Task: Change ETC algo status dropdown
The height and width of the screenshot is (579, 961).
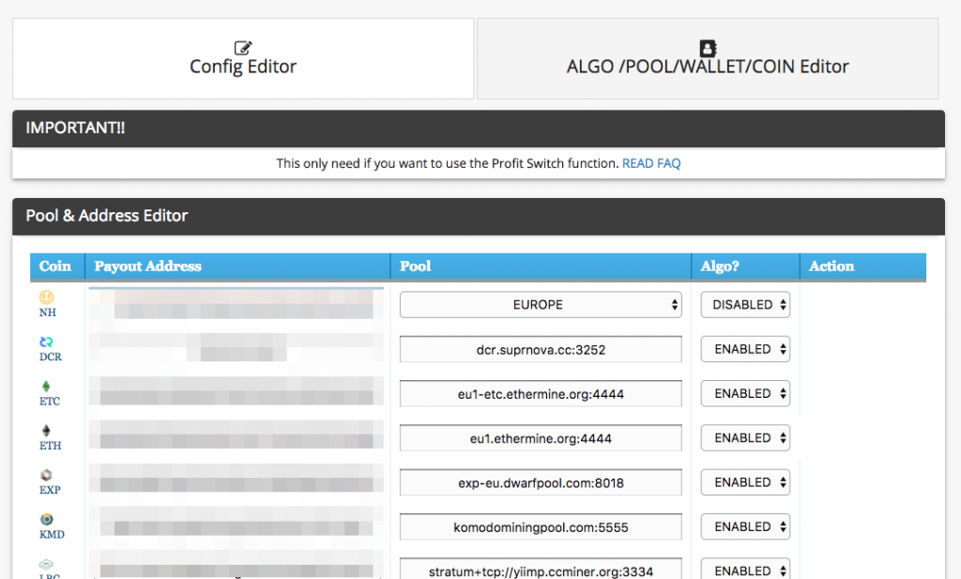Action: [x=745, y=394]
